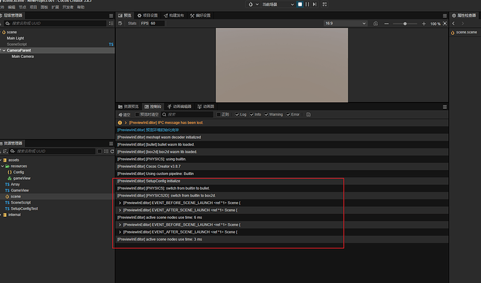The height and width of the screenshot is (283, 481).
Task: Stop the running preview
Action: [x=300, y=4]
